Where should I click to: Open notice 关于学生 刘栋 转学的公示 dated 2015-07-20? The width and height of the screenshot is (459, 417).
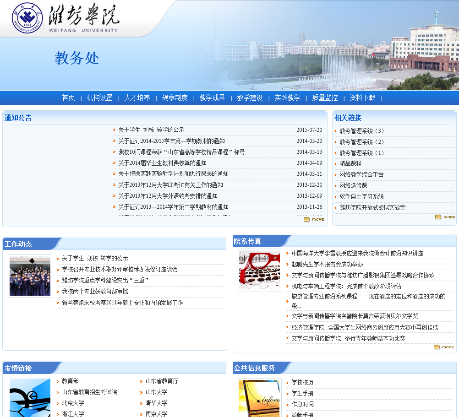coord(151,130)
